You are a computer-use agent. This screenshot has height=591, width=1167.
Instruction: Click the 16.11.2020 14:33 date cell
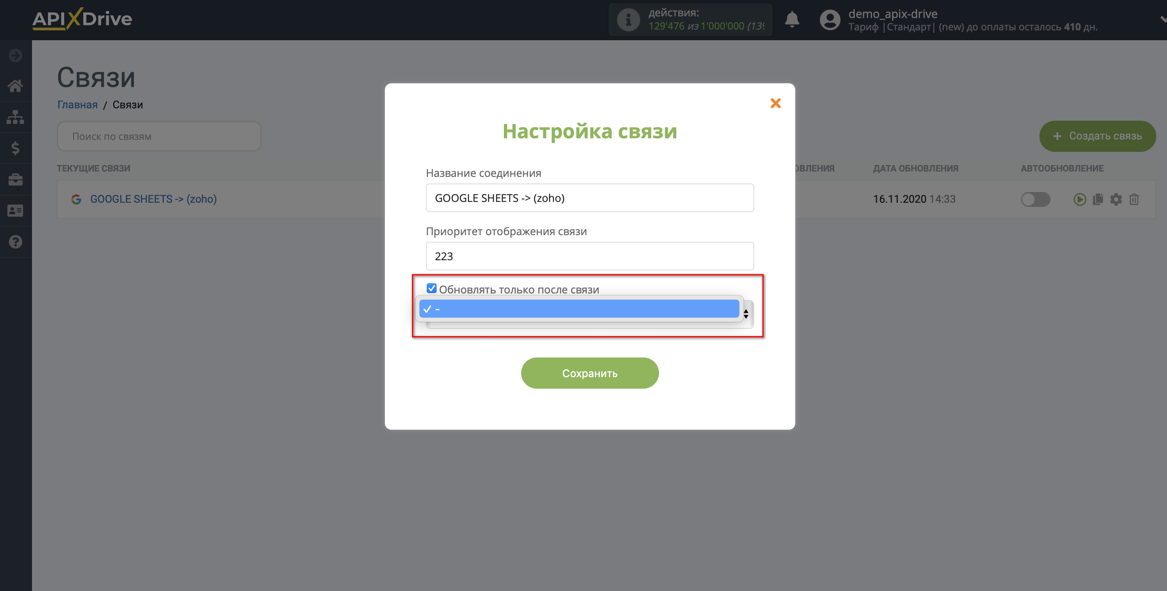[914, 199]
